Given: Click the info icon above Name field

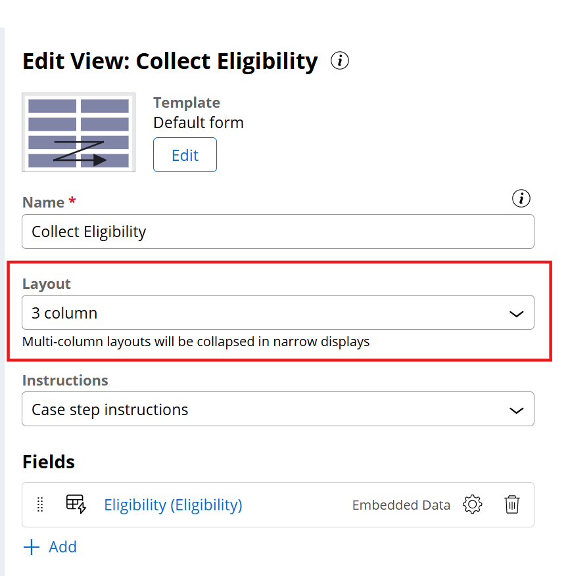Looking at the screenshot, I should tap(521, 198).
